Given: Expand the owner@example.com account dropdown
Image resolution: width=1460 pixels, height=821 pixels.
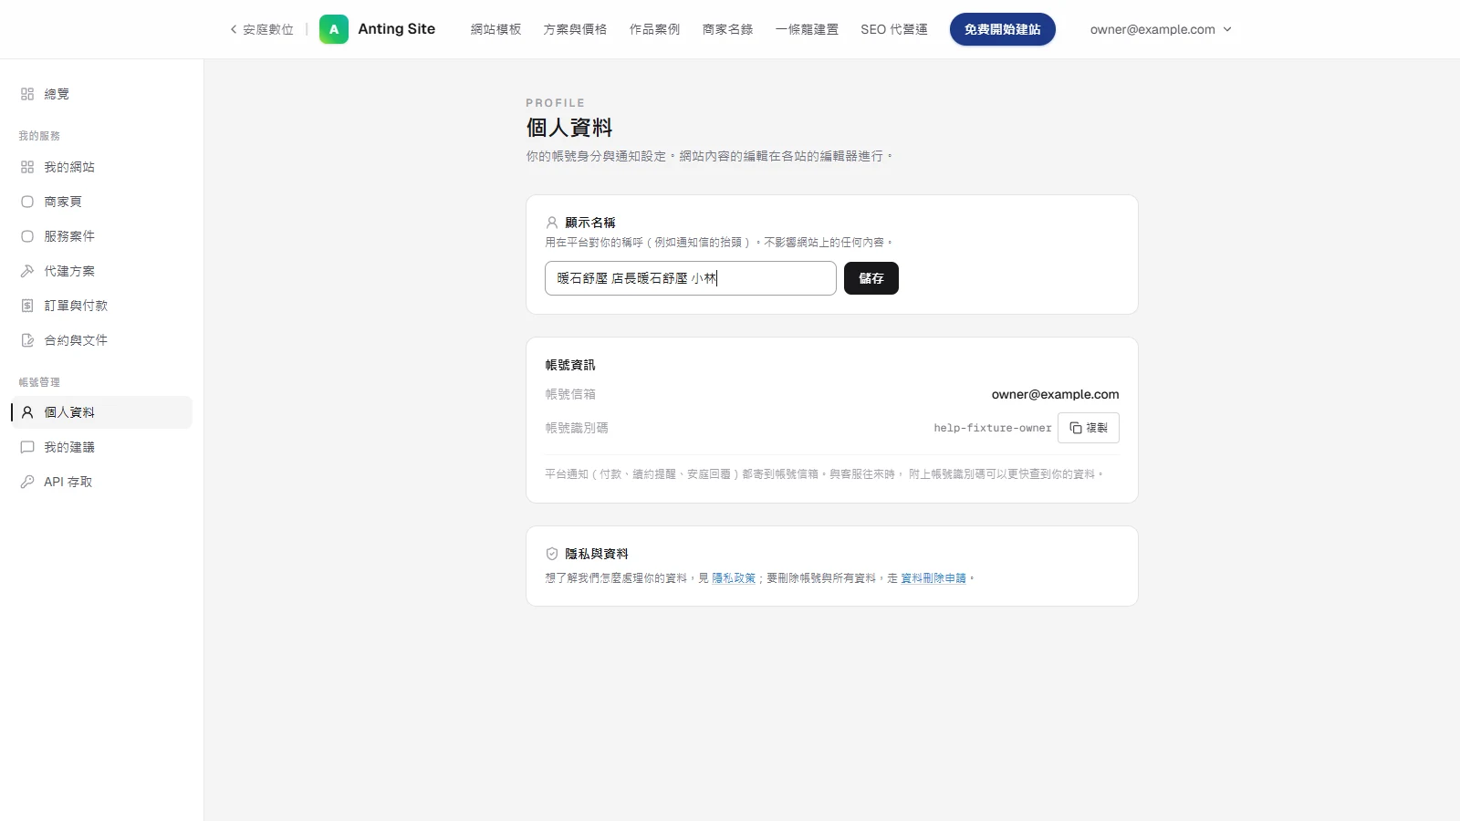Looking at the screenshot, I should tap(1161, 29).
